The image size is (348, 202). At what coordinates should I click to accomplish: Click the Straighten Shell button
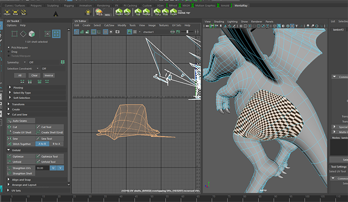pos(22,174)
